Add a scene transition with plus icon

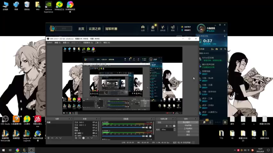click(x=167, y=126)
